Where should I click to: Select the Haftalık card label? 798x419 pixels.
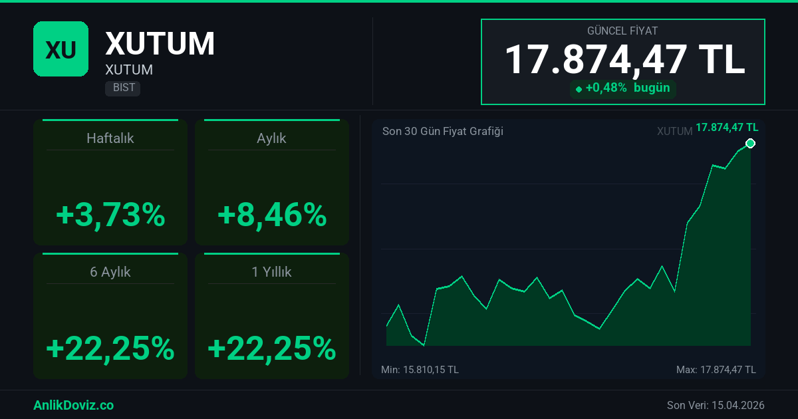[x=110, y=138]
